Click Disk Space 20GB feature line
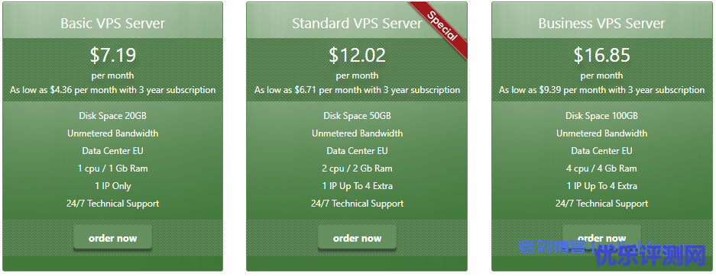The width and height of the screenshot is (716, 276). point(113,116)
